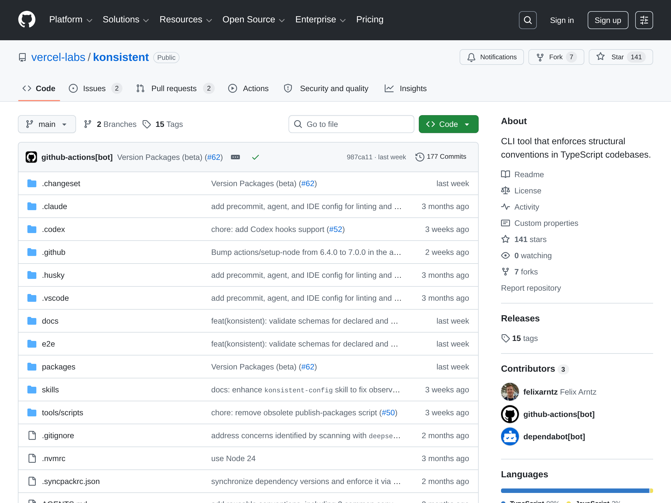The image size is (671, 503).
Task: Open the 987ca11 commit hash link
Action: click(360, 157)
